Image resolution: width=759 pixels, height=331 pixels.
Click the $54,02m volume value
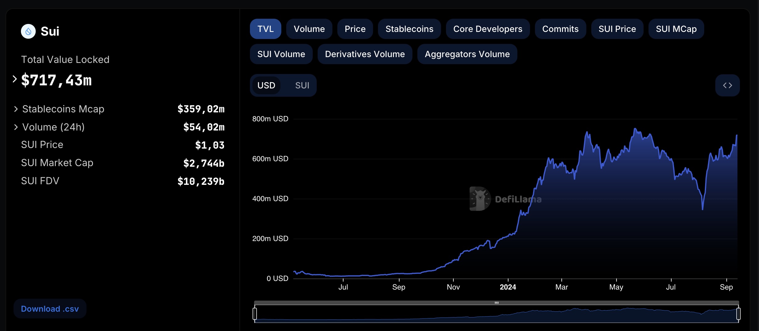tap(204, 127)
